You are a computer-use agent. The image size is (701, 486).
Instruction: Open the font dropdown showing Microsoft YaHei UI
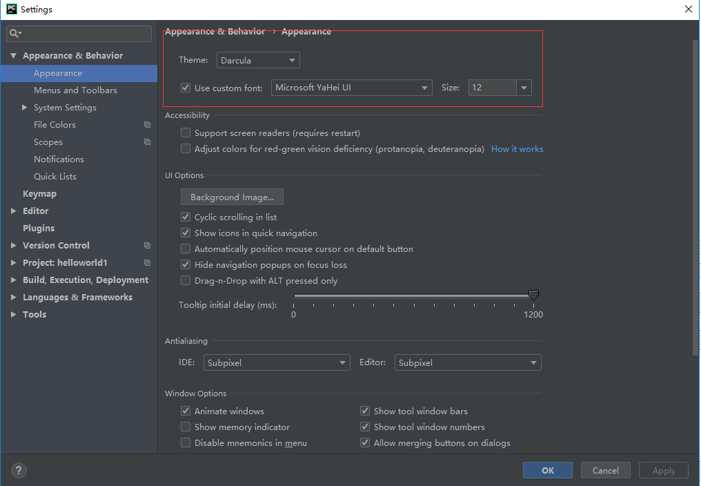click(x=351, y=88)
